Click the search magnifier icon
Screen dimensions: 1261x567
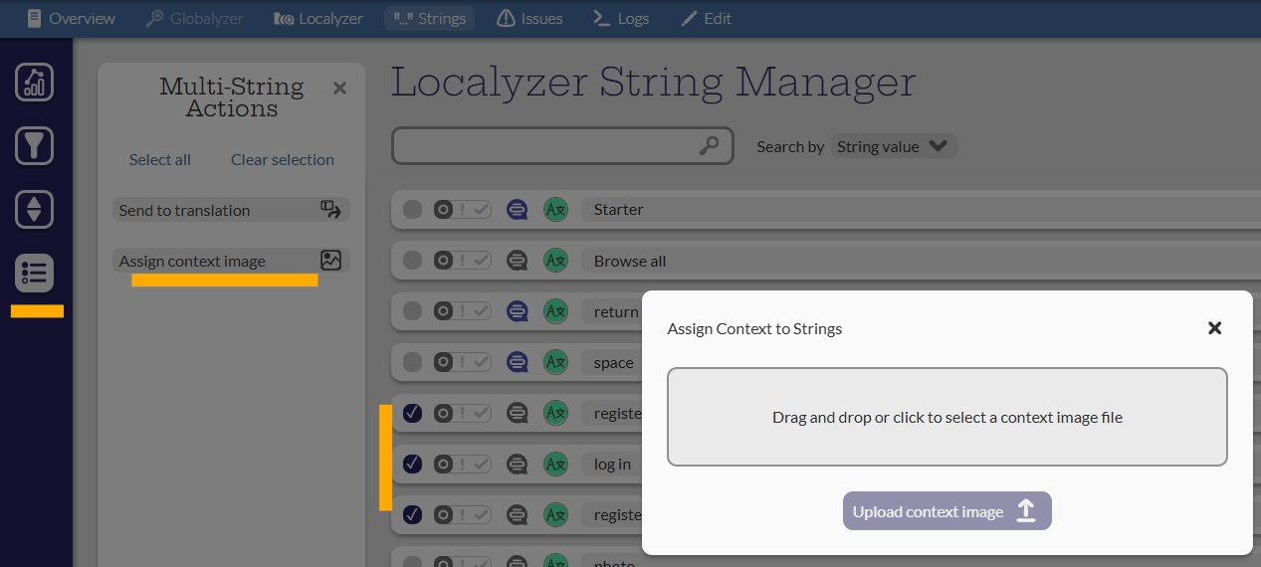point(709,146)
